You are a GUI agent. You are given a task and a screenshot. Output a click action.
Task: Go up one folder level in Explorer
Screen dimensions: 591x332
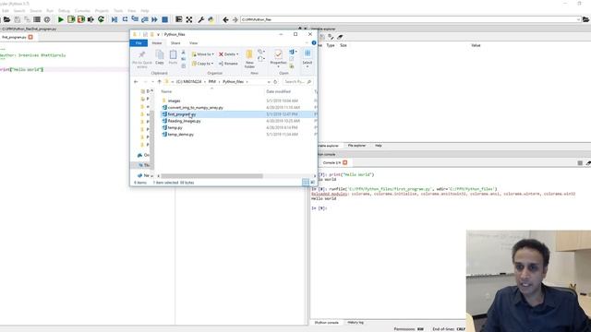pos(160,82)
